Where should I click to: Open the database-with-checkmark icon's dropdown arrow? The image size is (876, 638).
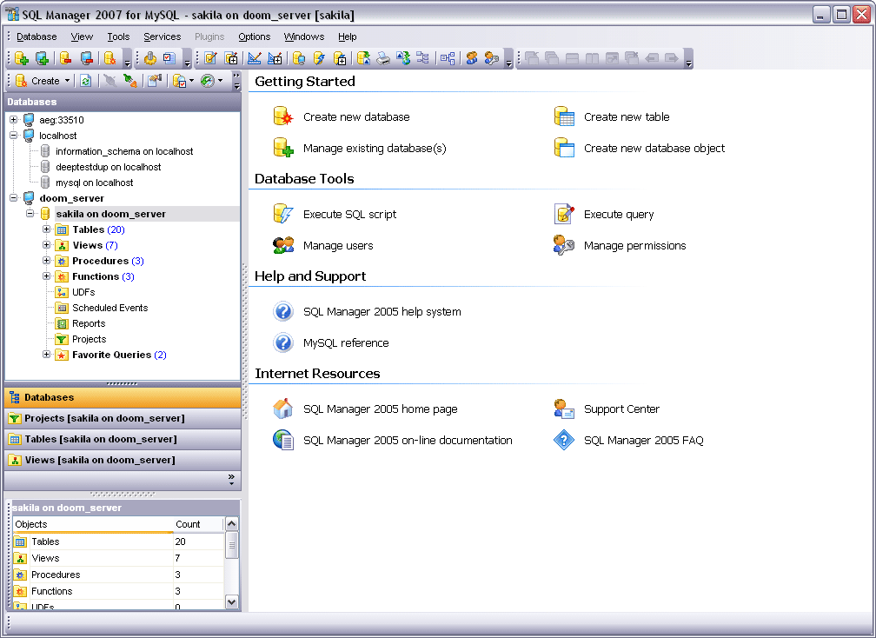[x=191, y=81]
